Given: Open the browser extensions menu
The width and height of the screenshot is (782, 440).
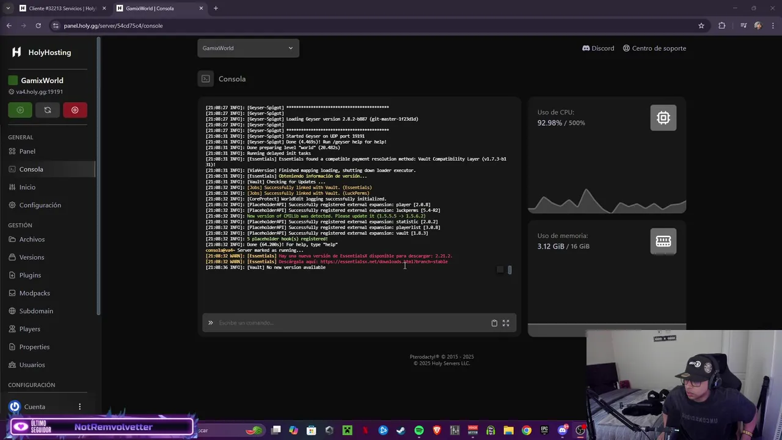Looking at the screenshot, I should (722, 26).
